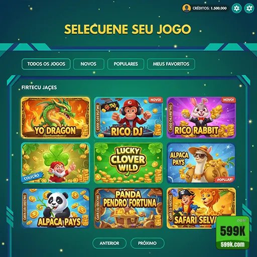Go to previous page with Anterior
Image resolution: width=257 pixels, height=257 pixels.
tap(109, 243)
